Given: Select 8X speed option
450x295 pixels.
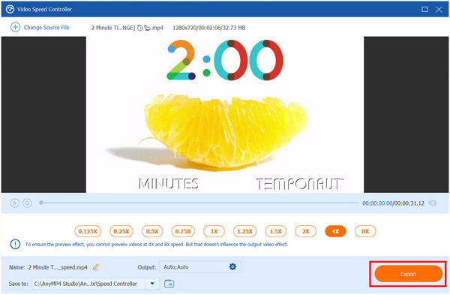Looking at the screenshot, I should click(x=365, y=231).
